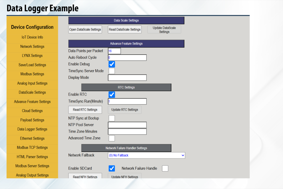Enable the Network Failure Handle checkbox
Image resolution: width=283 pixels, height=189 pixels.
[x=165, y=169]
